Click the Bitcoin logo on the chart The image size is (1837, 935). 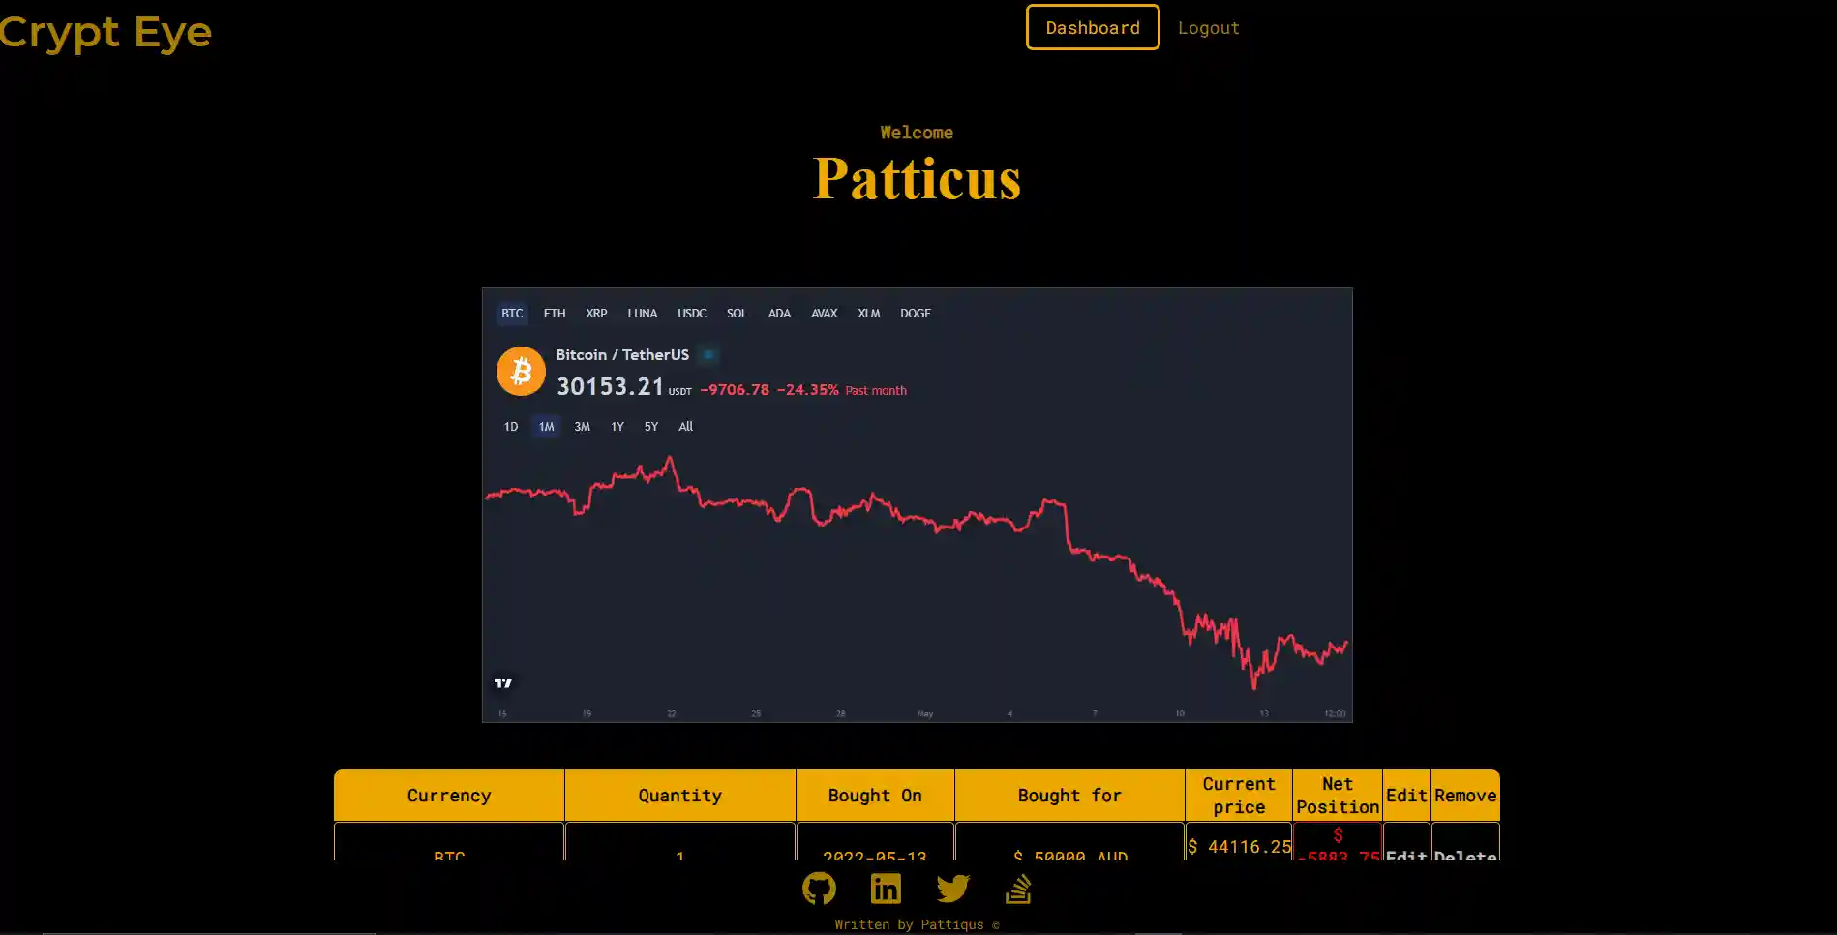pyautogui.click(x=521, y=371)
